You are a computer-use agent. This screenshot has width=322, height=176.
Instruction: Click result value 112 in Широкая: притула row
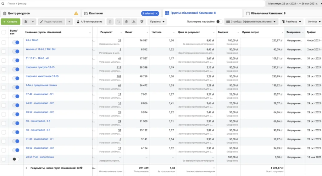point(119,67)
